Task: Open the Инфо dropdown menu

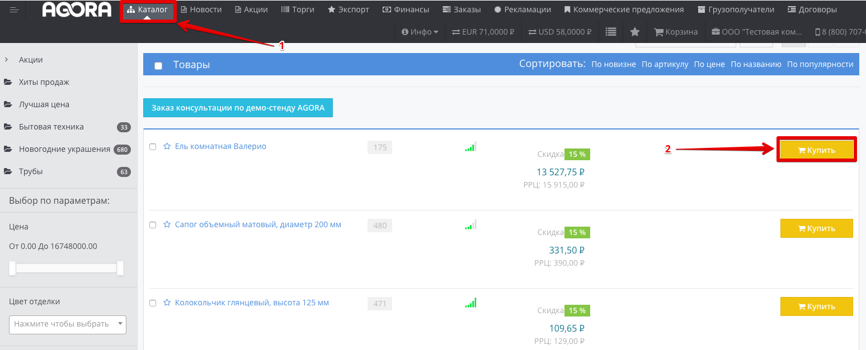Action: (x=420, y=32)
